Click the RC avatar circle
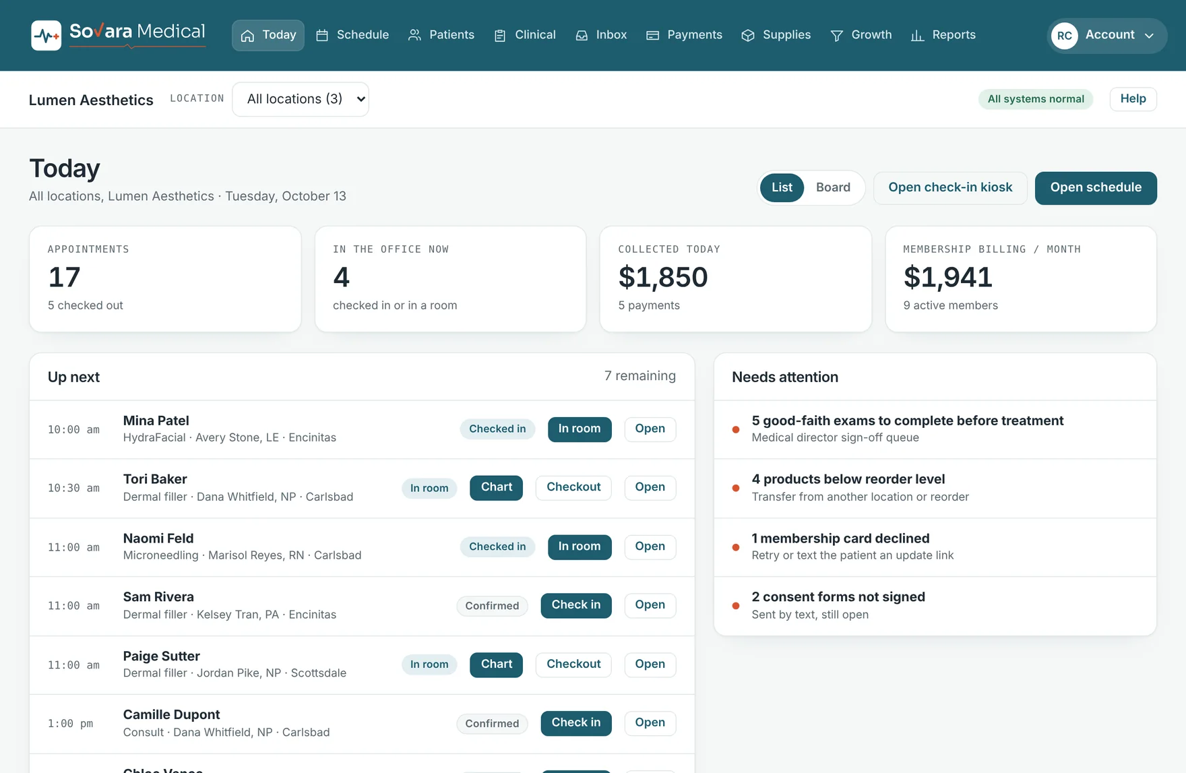1186x773 pixels. tap(1064, 36)
